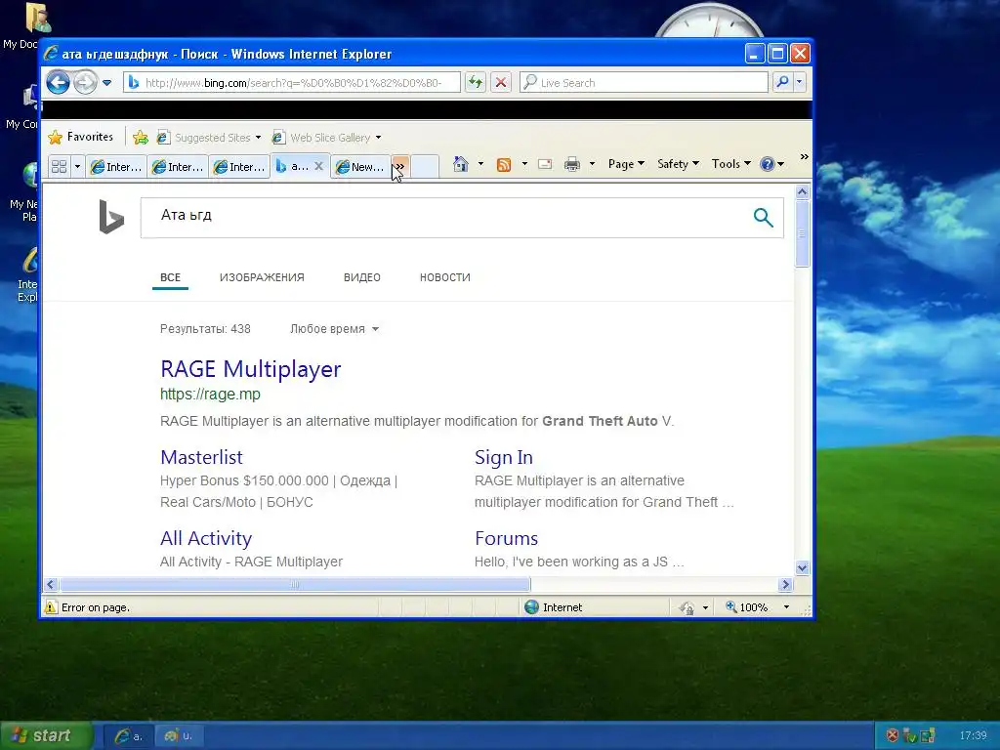Click the RSS Feeds icon
This screenshot has width=1000, height=750.
coord(504,164)
